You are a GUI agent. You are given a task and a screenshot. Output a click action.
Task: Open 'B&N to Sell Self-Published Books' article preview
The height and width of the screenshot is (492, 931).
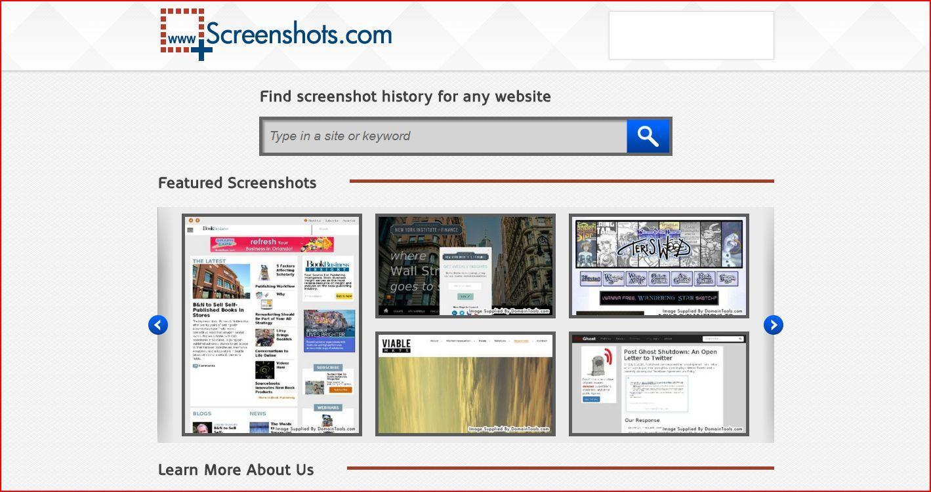click(x=218, y=309)
